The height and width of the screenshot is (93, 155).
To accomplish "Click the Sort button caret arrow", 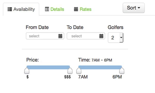I will [x=139, y=8].
